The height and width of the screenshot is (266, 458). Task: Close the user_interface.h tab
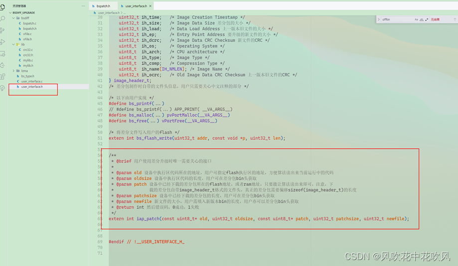150,6
